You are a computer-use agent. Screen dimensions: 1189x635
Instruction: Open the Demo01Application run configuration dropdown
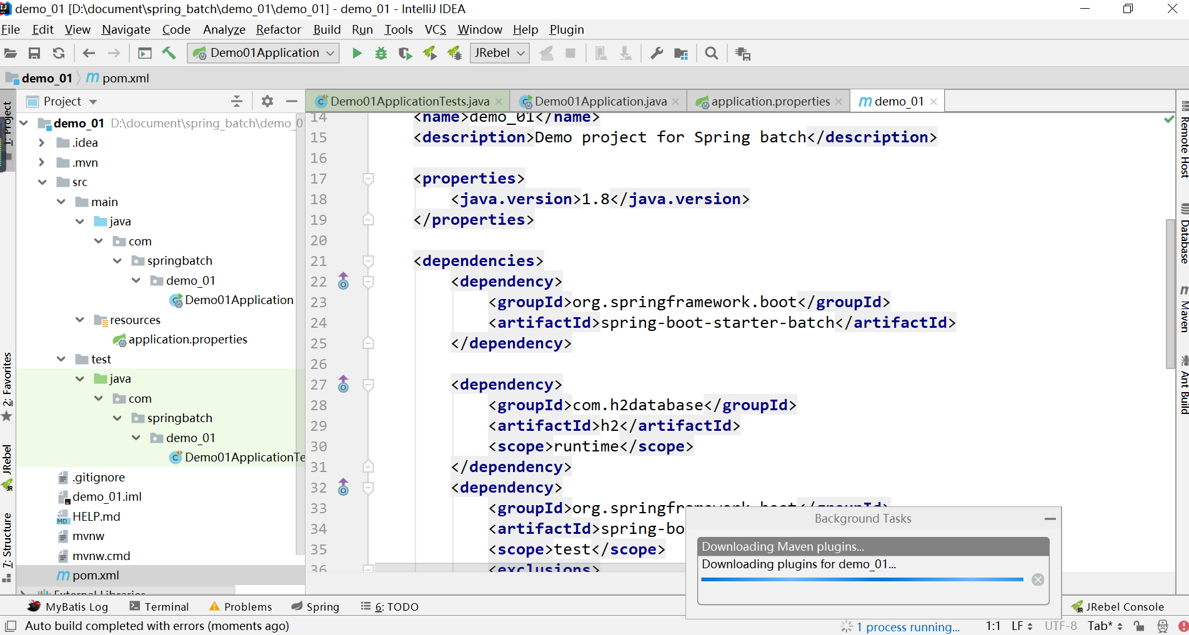263,53
